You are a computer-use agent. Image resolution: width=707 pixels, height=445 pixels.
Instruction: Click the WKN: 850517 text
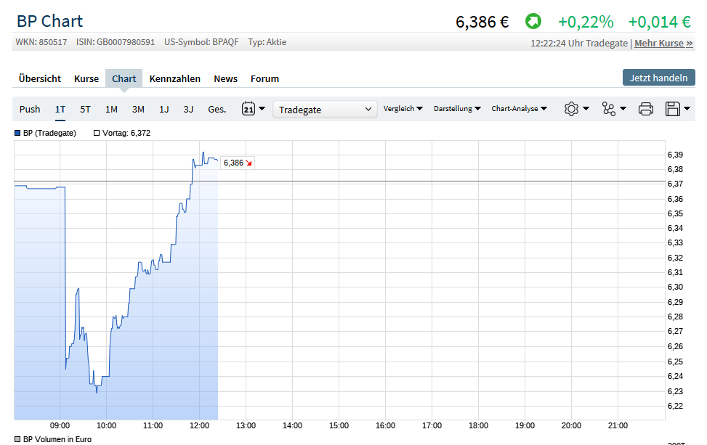[41, 42]
